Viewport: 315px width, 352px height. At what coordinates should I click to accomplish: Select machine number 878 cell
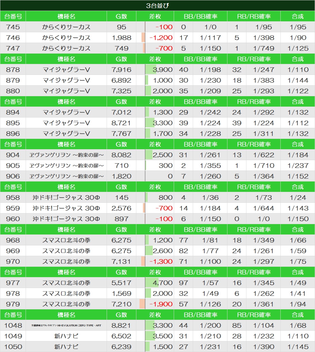tap(13, 70)
